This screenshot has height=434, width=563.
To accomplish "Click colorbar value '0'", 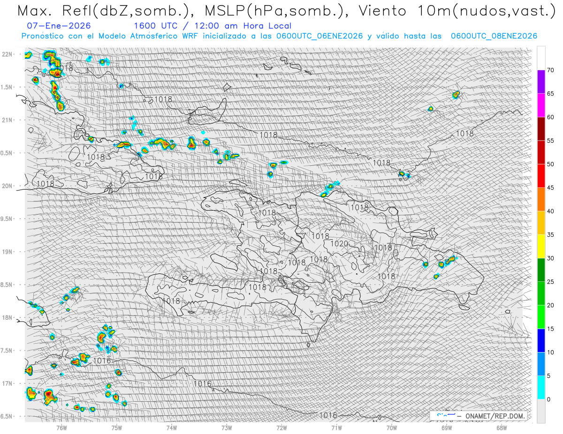I will point(549,399).
